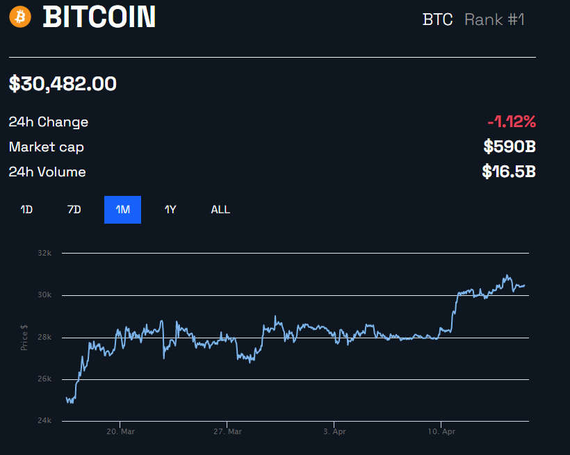Click the price chart line peak

(508, 275)
